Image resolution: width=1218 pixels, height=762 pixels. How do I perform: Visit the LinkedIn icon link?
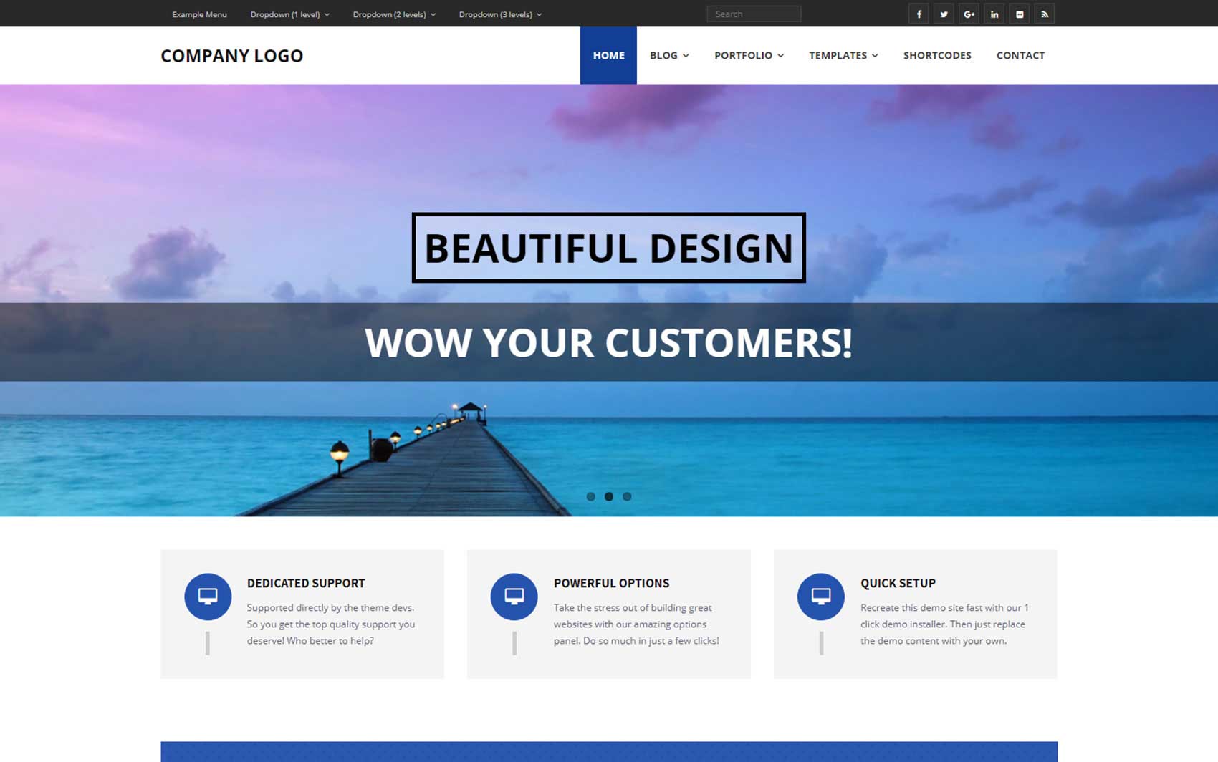[x=994, y=14]
